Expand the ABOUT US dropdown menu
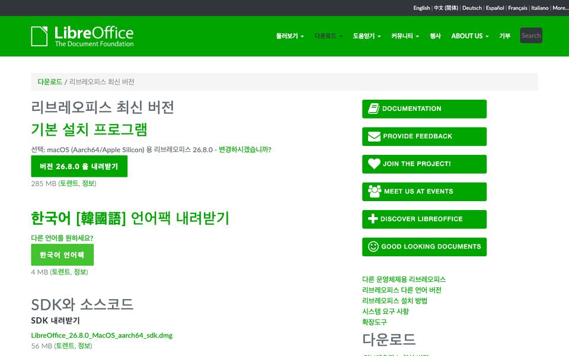 [470, 36]
